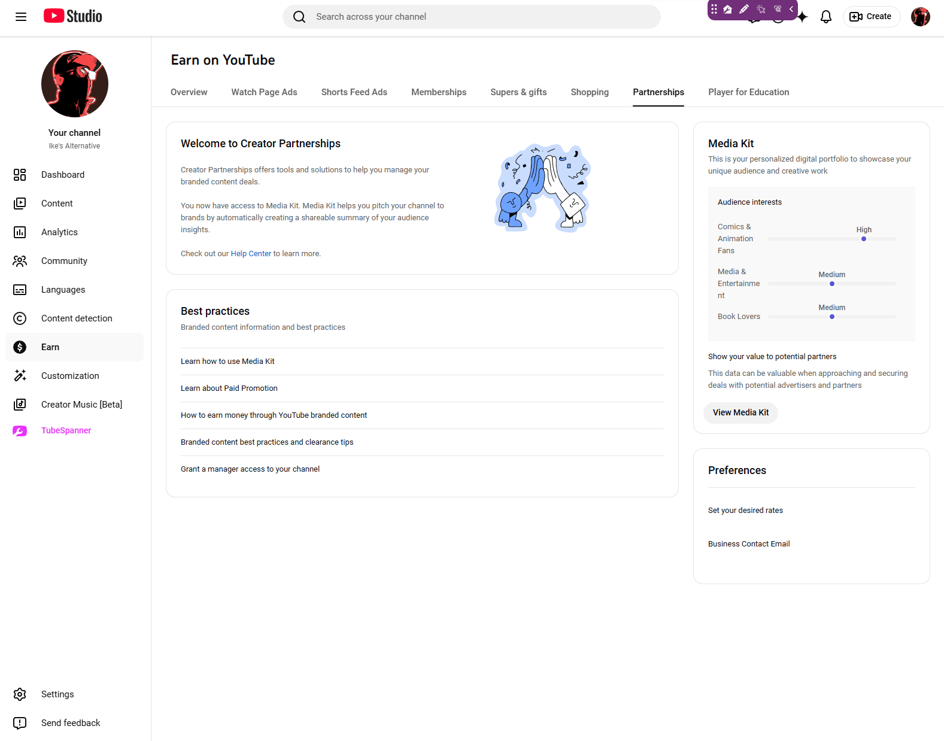Click the search across your channel field
The width and height of the screenshot is (944, 741).
pos(479,17)
